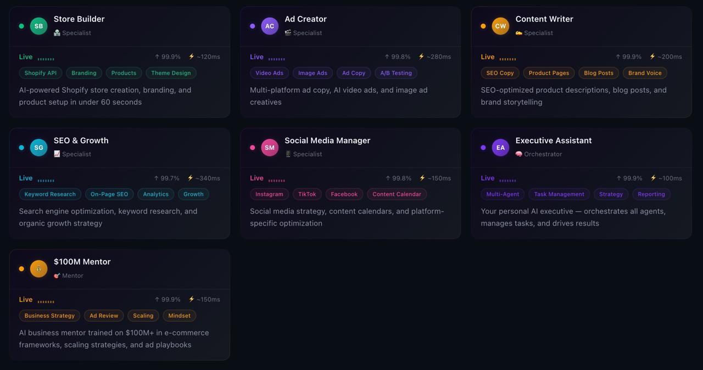Click the SM avatar on Social Media Manager card
The width and height of the screenshot is (703, 370).
pos(270,147)
